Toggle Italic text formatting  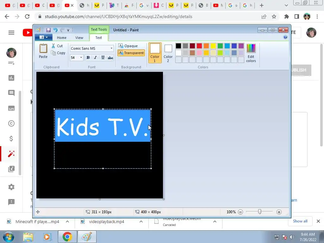(x=95, y=58)
